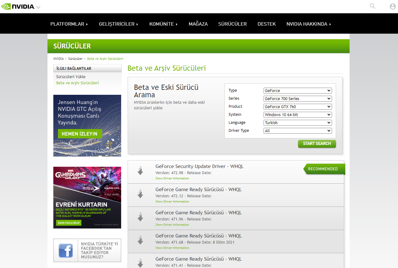Click the START SEARCH button
Viewport: 398px width, 268px height.
tap(317, 144)
